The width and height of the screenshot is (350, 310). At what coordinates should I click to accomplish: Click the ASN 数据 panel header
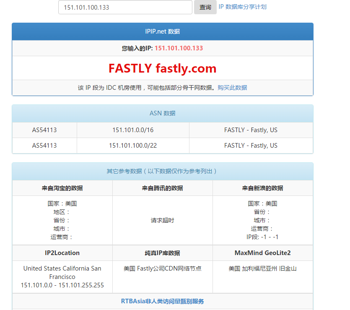click(163, 113)
